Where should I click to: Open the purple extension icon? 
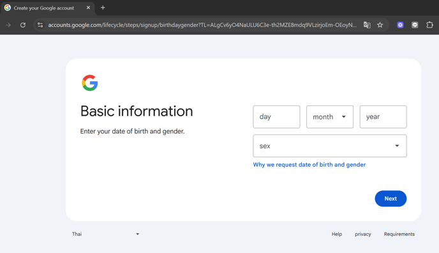tap(400, 25)
